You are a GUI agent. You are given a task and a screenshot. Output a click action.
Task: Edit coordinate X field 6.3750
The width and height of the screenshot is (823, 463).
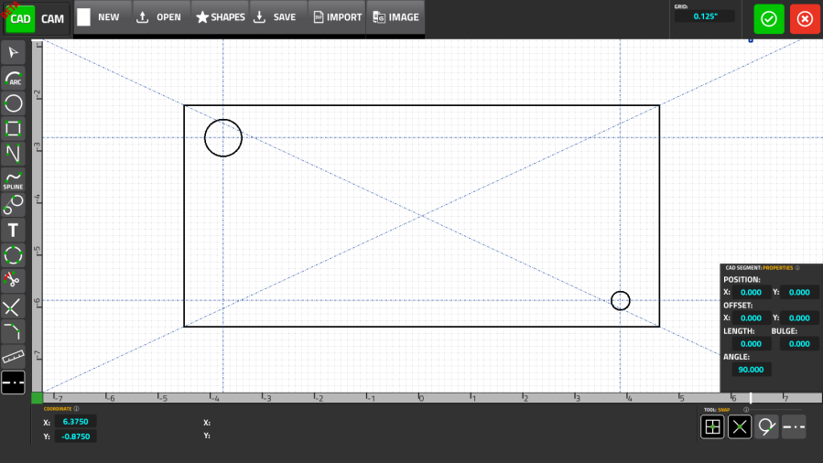coord(76,422)
